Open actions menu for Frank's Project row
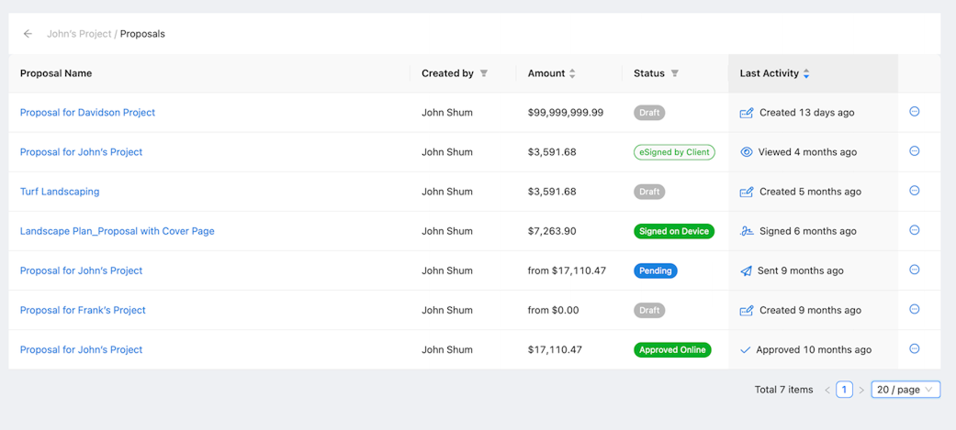Viewport: 956px width, 430px height. pyautogui.click(x=914, y=309)
